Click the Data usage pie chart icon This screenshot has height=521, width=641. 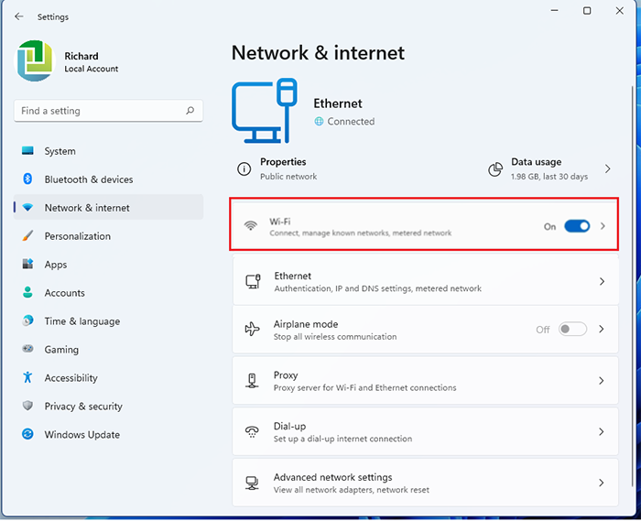(495, 169)
